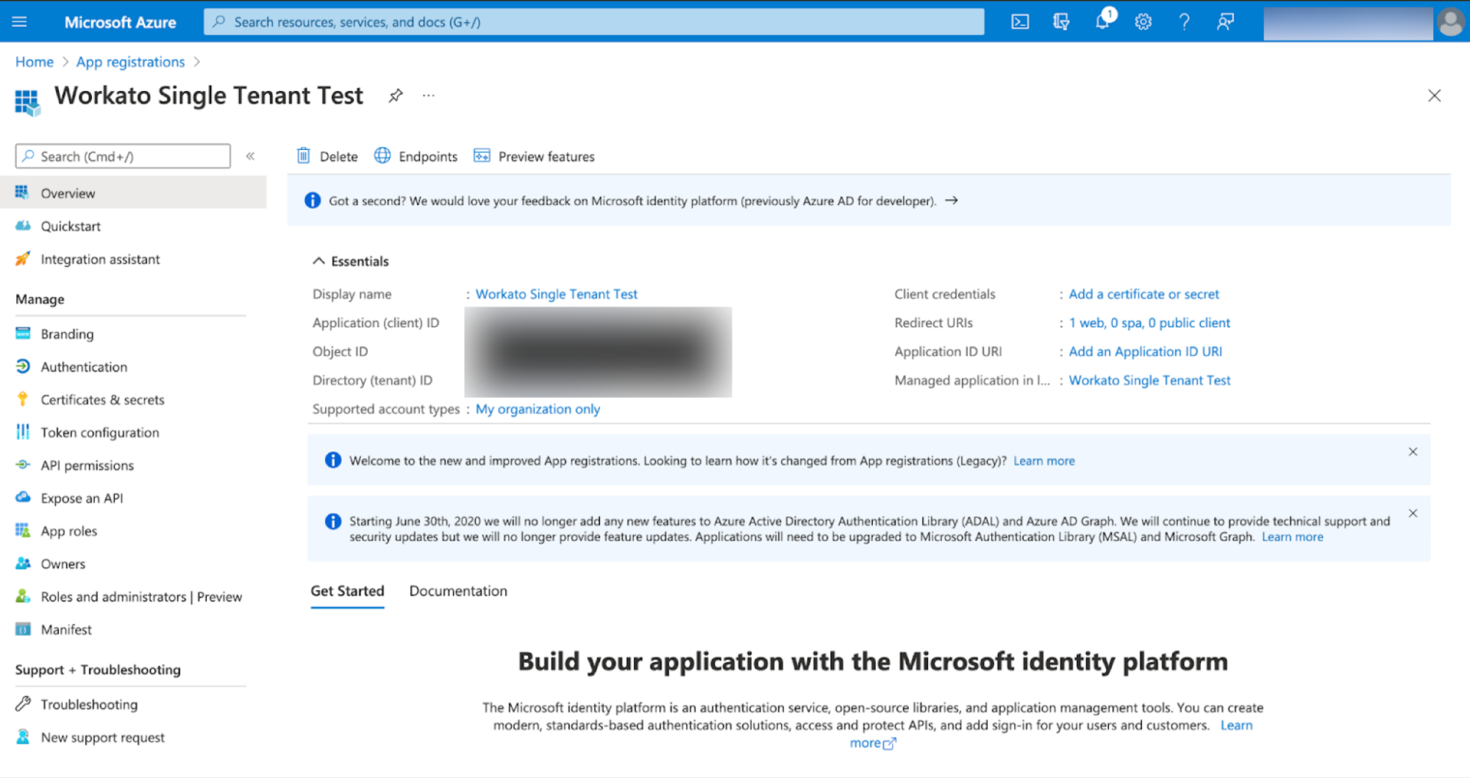Select Certificates & secrets in the sidebar
This screenshot has height=780, width=1470.
[x=102, y=399]
